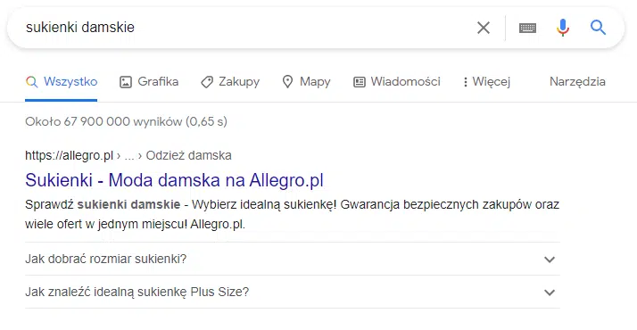Click the Wiadomości newspaper icon
The image size is (637, 330).
tap(360, 82)
